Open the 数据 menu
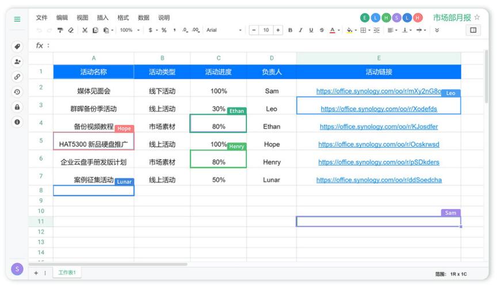The width and height of the screenshot is (497, 287). (x=143, y=18)
